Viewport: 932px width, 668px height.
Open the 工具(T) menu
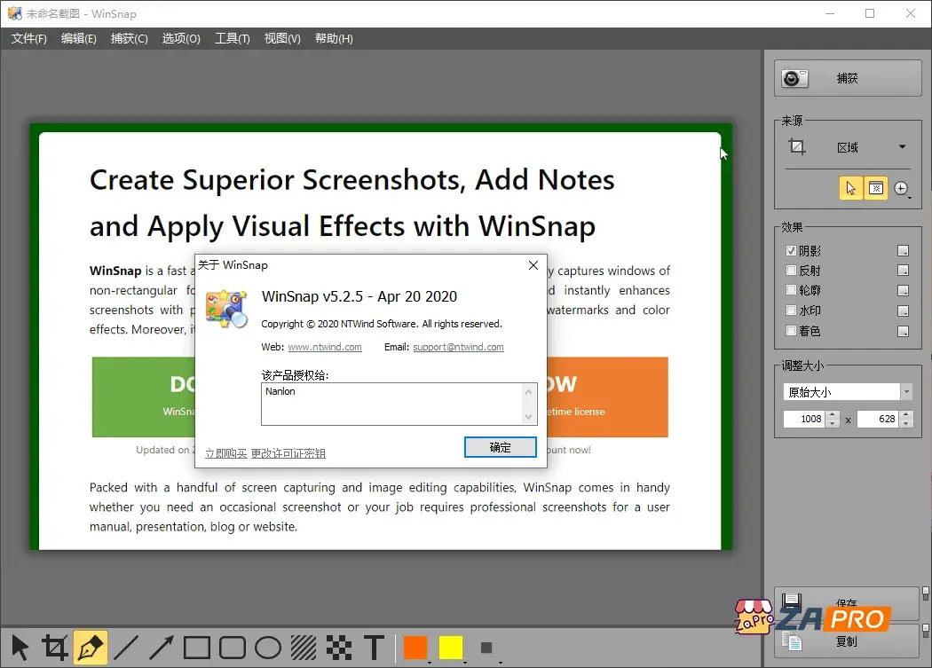point(233,38)
